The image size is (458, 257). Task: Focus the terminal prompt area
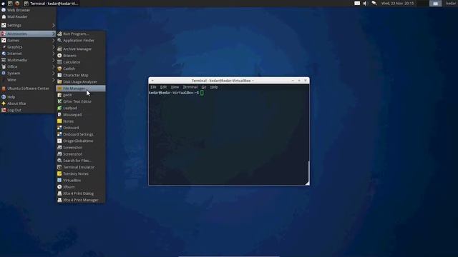(x=228, y=137)
